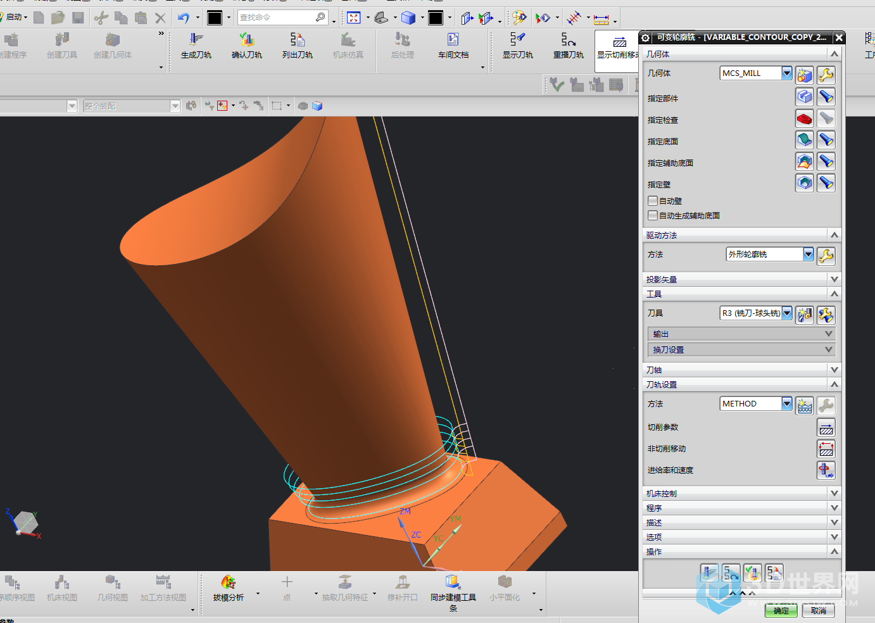The width and height of the screenshot is (875, 623).
Task: Open the METHOD dropdown
Action: 787,403
